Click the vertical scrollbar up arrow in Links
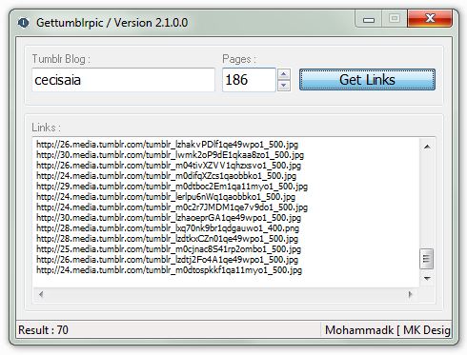The image size is (467, 355). pos(427,147)
